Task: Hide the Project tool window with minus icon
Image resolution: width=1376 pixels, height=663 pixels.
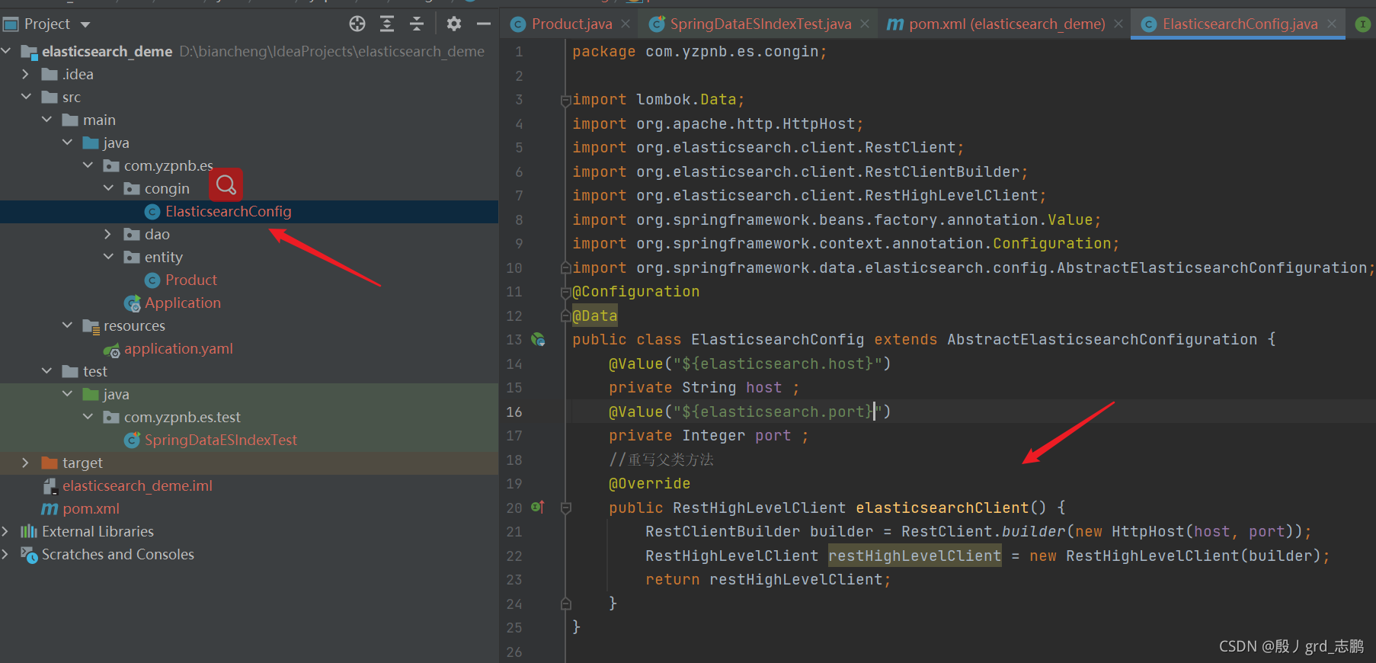Action: coord(484,24)
